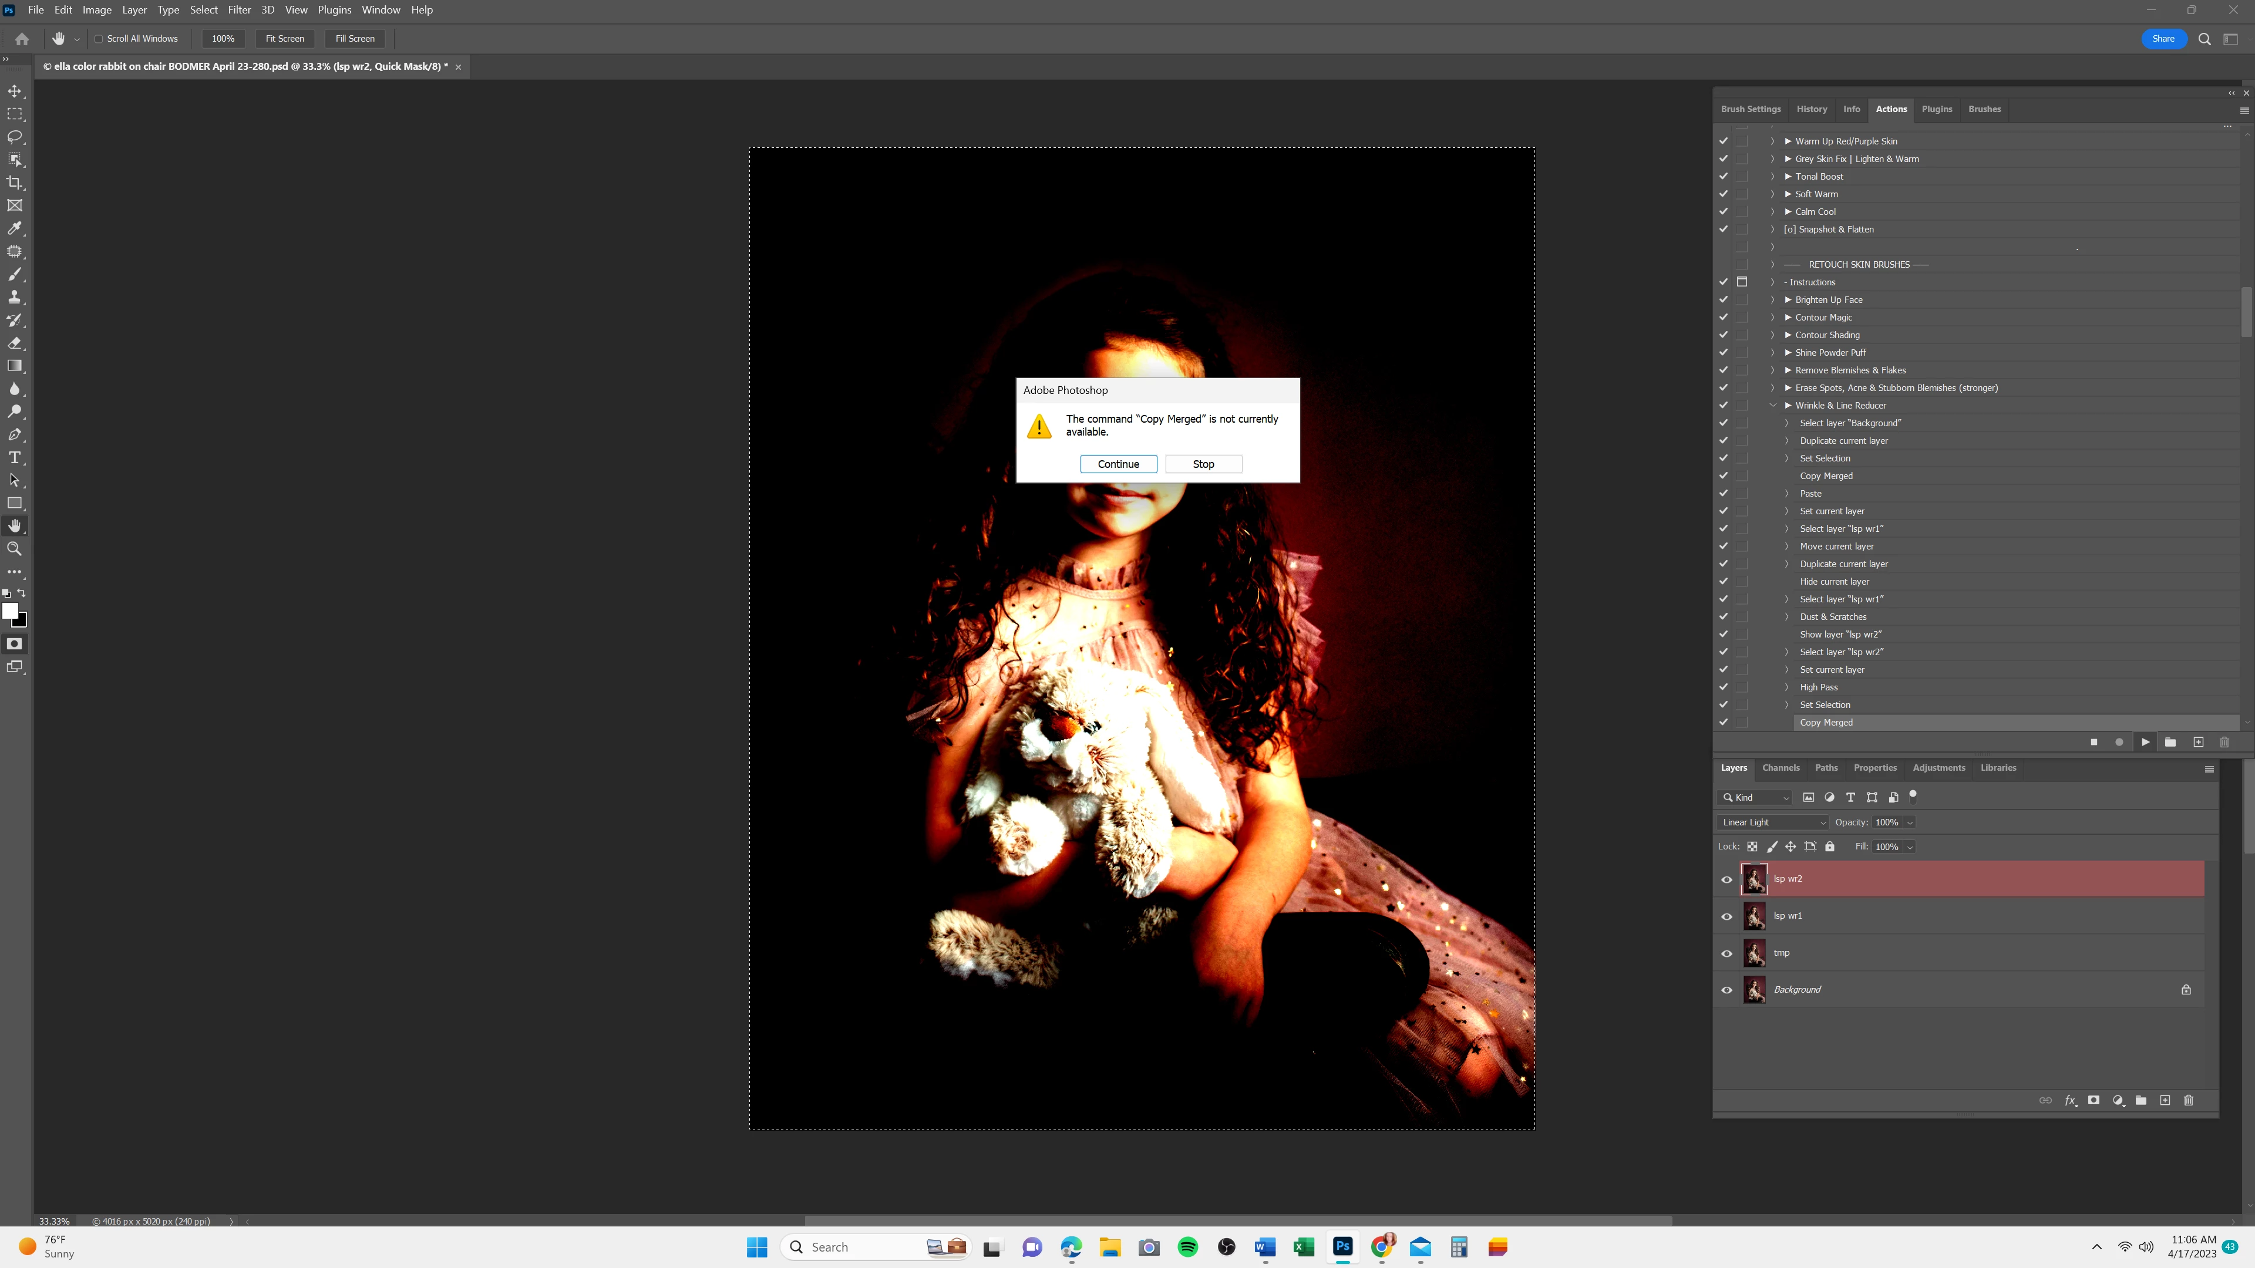2255x1268 pixels.
Task: Click Continue in the dialog
Action: [x=1118, y=464]
